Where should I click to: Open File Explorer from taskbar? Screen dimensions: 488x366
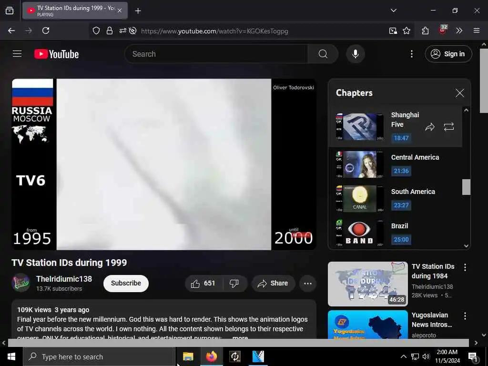pyautogui.click(x=188, y=356)
